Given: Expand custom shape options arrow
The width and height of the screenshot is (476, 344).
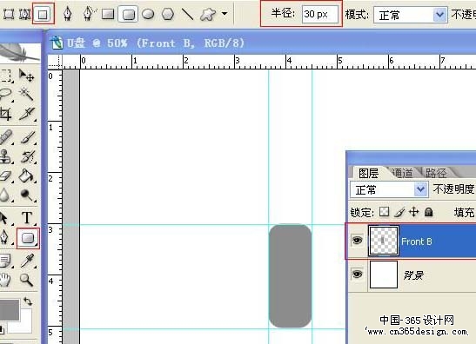Looking at the screenshot, I should tap(225, 14).
